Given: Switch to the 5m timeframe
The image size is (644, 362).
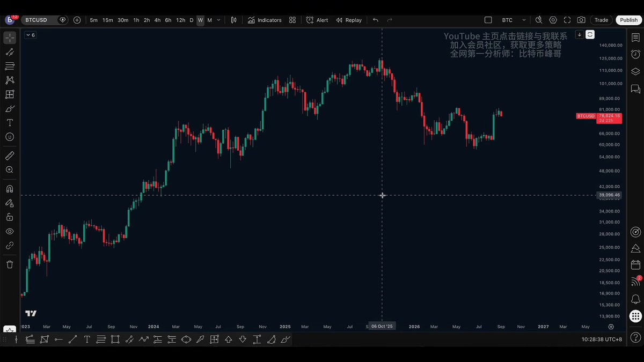Looking at the screenshot, I should [94, 20].
